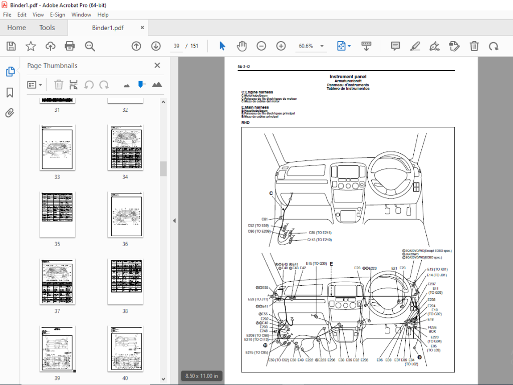
Task: Enlarge thumbnail size large mountain icon
Action: [157, 85]
